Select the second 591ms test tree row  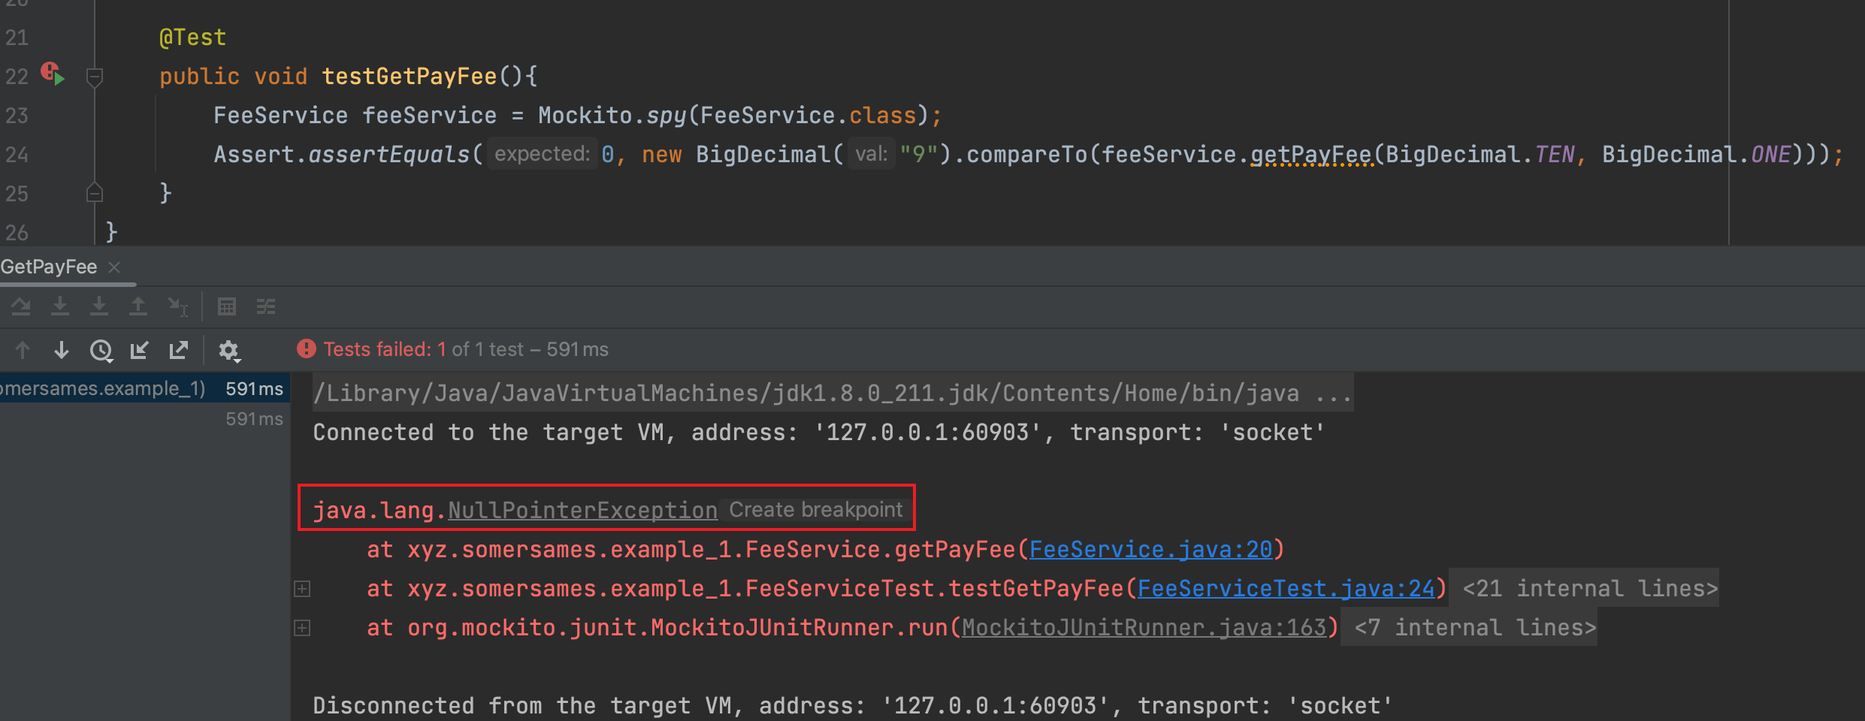click(x=145, y=419)
